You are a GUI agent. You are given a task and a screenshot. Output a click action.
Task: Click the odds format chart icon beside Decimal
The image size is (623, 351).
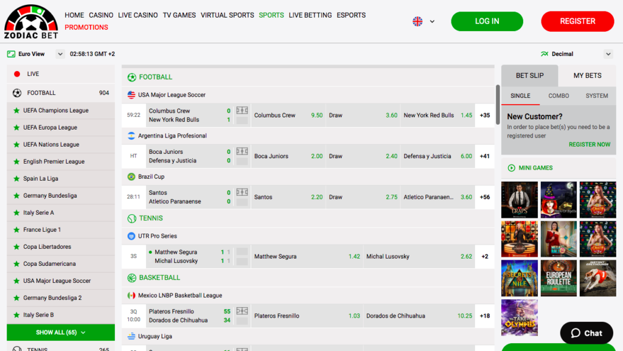[545, 54]
